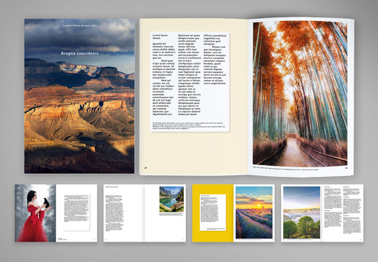Click the woman in red dress spread
Image resolution: width=378 pixels, height=262 pixels.
click(56, 213)
